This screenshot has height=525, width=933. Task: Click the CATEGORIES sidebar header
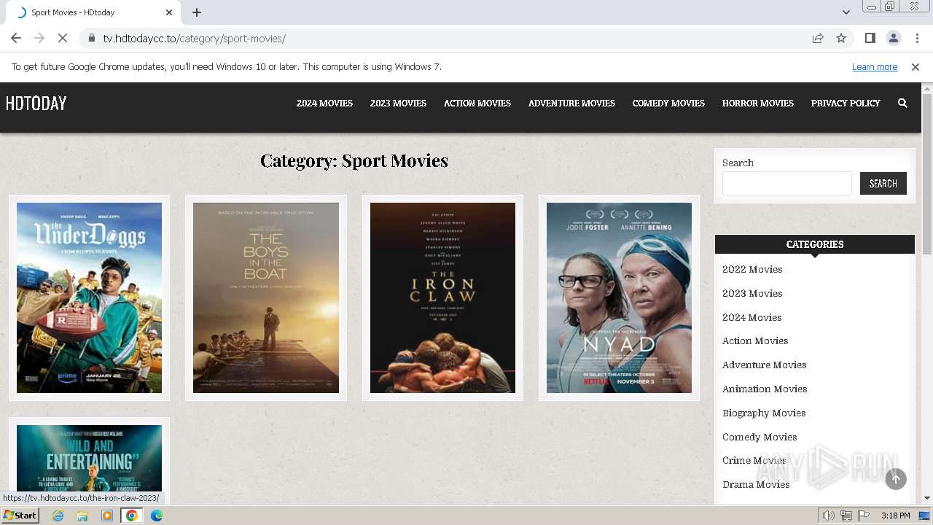[x=815, y=244]
